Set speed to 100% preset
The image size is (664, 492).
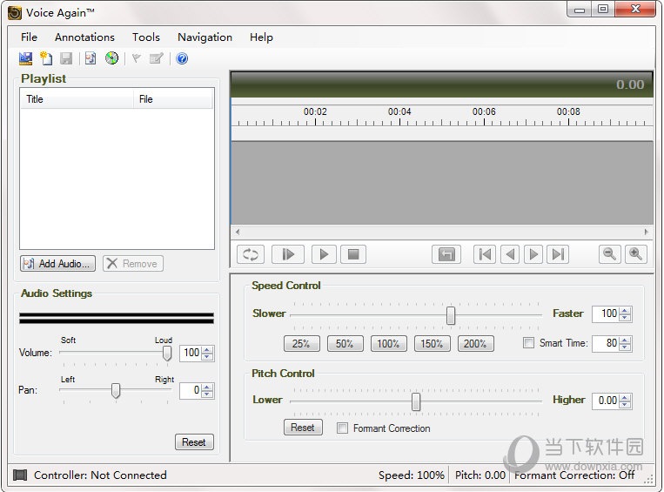(x=389, y=344)
